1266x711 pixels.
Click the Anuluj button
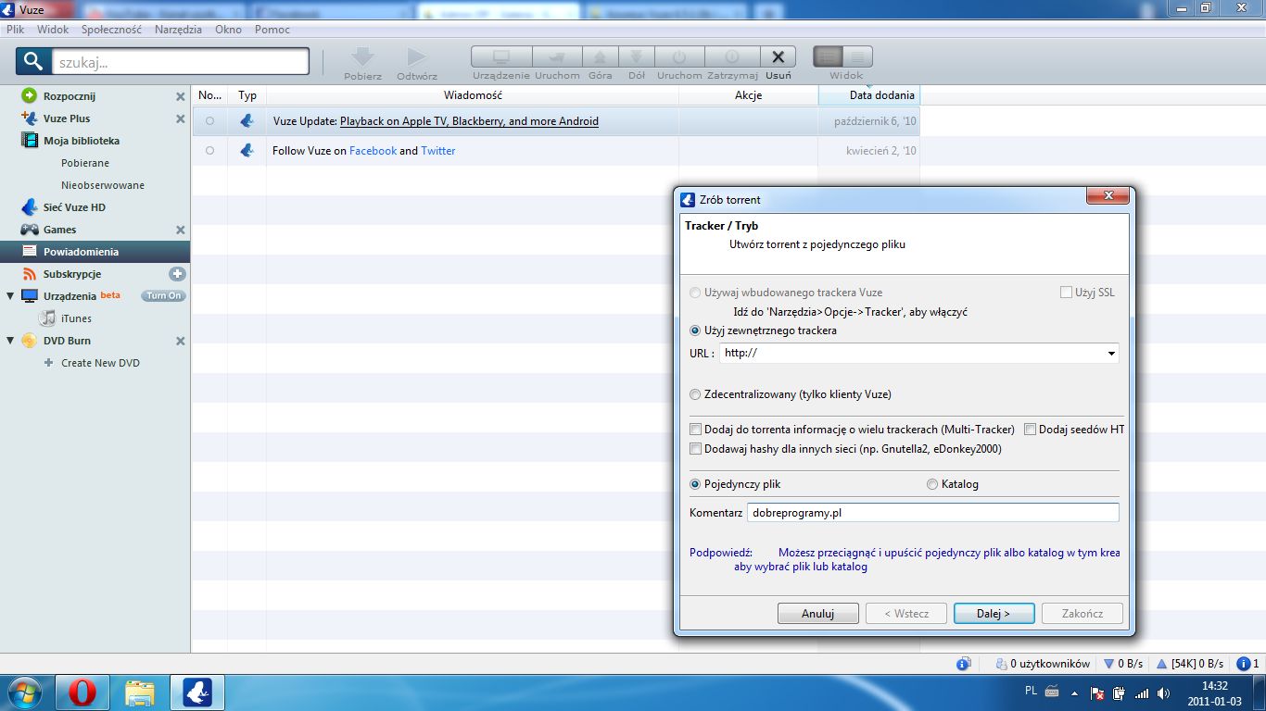point(817,614)
